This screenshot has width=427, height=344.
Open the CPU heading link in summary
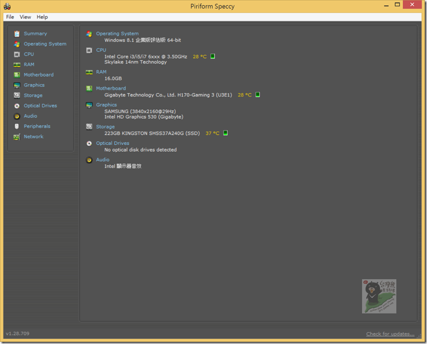pyautogui.click(x=101, y=50)
